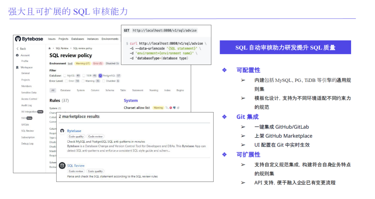Click the Disabled (5) badge
The image size is (375, 199).
pos(112,64)
